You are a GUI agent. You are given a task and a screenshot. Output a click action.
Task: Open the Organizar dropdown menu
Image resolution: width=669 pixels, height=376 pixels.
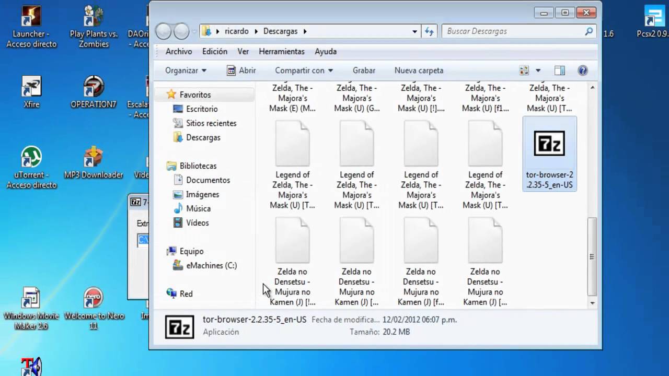186,70
